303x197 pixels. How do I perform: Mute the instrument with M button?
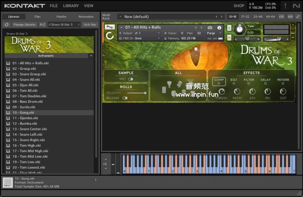[229, 38]
